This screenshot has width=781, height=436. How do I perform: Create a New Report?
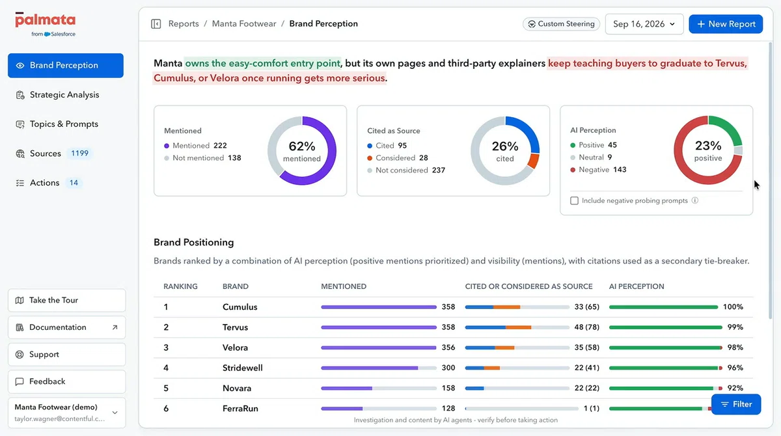726,24
